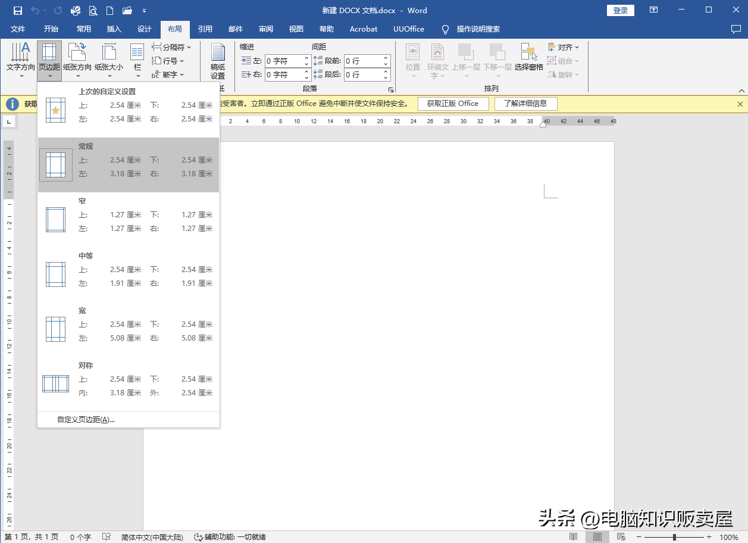Switch to the Acrobat tab
The height and width of the screenshot is (543, 748).
coord(364,29)
